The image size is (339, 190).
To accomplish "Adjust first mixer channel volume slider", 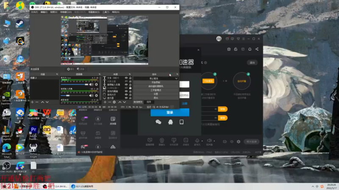I will pyautogui.click(x=75, y=84).
